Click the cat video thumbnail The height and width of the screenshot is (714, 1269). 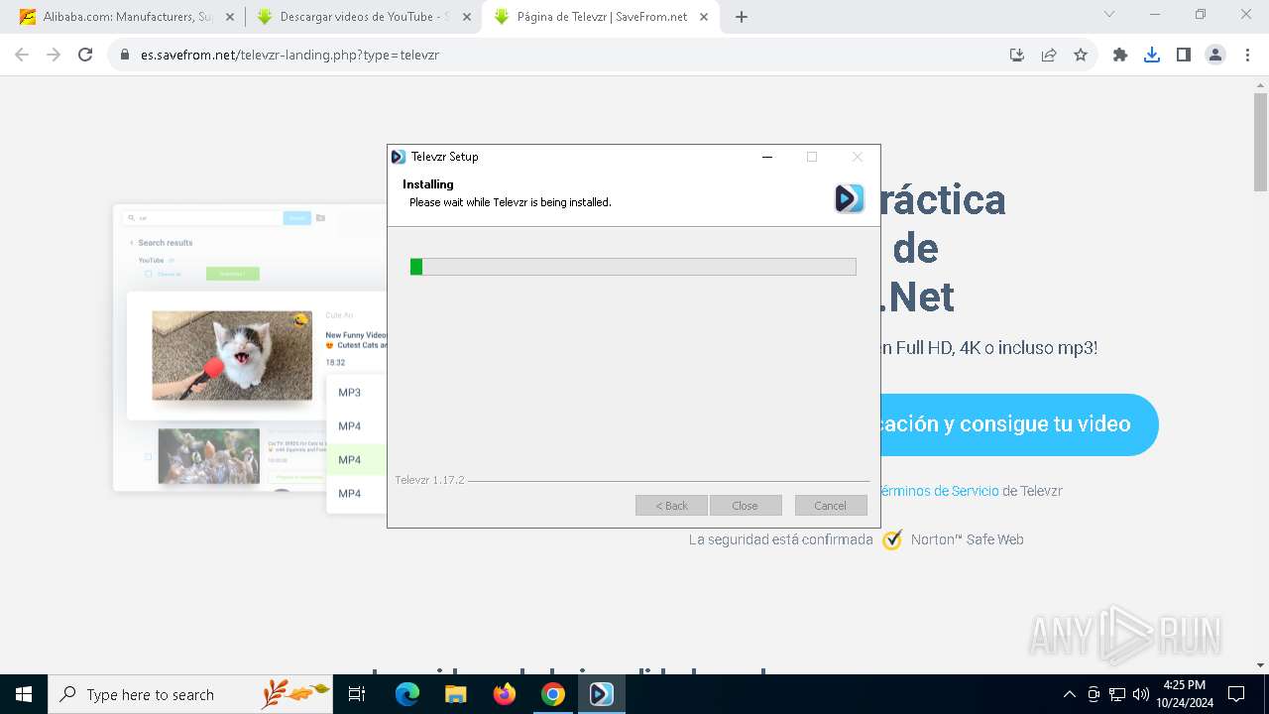(x=232, y=355)
